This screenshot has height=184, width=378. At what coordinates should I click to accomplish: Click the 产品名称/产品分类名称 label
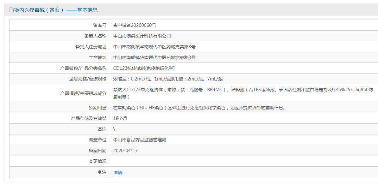[x=83, y=68]
